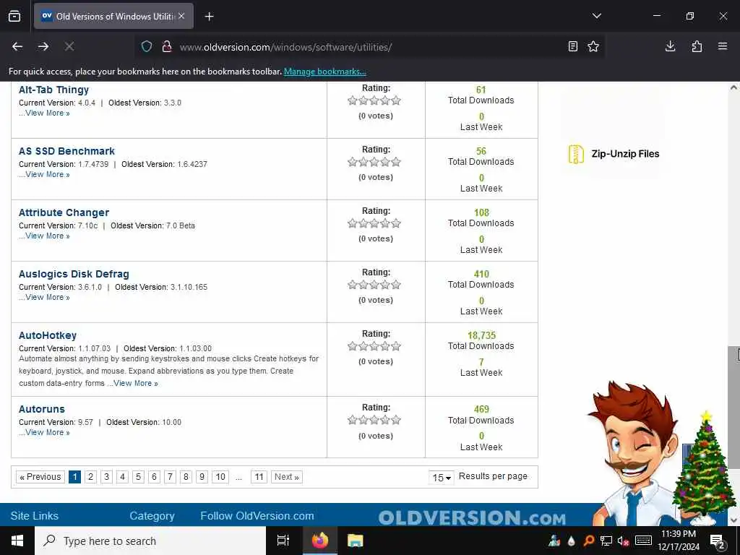Open the Auslogics Disk Defrag software page
Viewport: 740px width, 555px height.
pos(74,274)
